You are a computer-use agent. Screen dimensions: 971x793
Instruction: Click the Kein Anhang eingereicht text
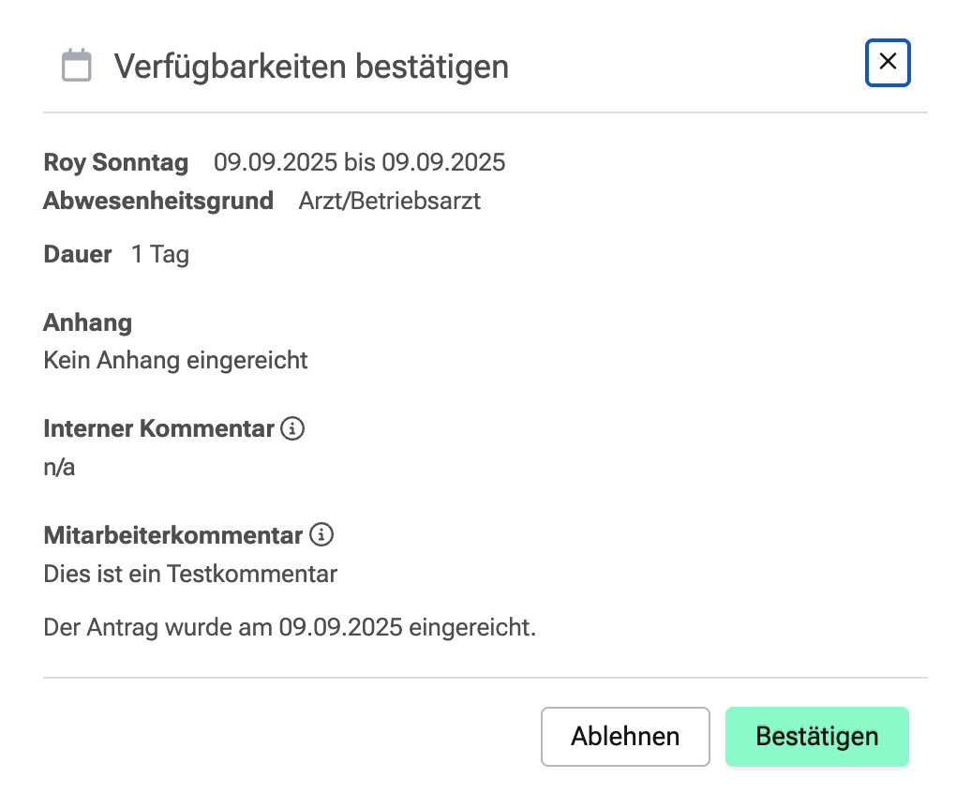pos(175,360)
